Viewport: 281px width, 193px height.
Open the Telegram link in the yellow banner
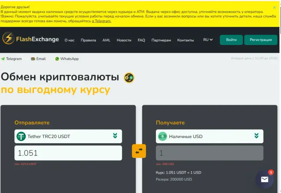[101, 21]
